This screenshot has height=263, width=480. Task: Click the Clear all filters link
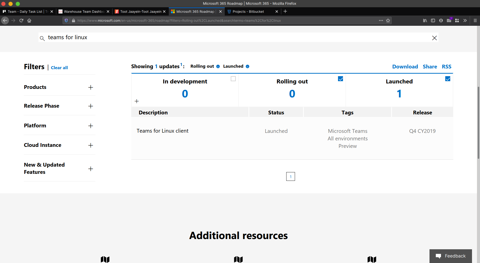click(x=59, y=68)
